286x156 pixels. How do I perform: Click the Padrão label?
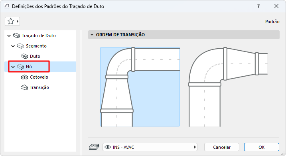pos(272,22)
